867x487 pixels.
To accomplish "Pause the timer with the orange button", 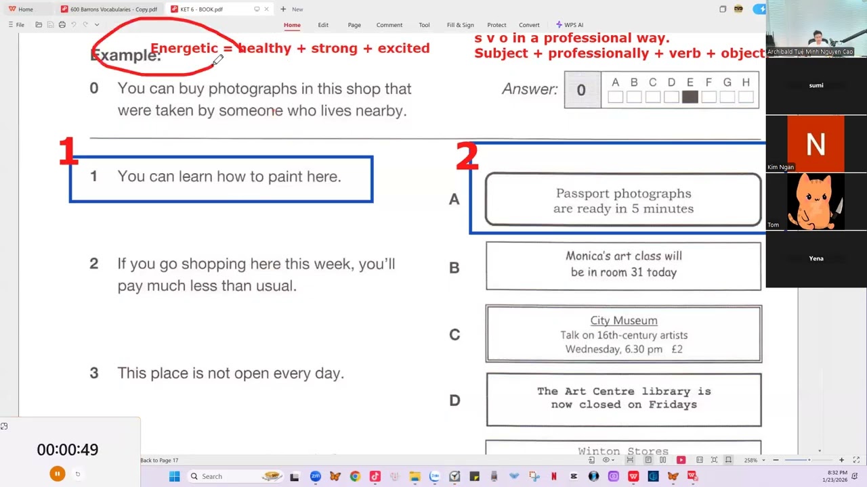I will [57, 474].
